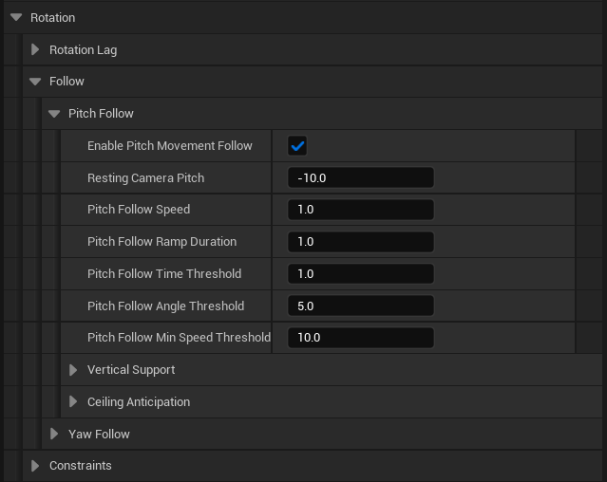Image resolution: width=607 pixels, height=482 pixels.
Task: Expand Ceiling Anticipation settings
Action: pos(73,402)
